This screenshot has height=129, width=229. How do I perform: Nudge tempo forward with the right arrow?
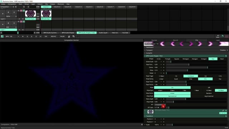pyautogui.click(x=31, y=37)
